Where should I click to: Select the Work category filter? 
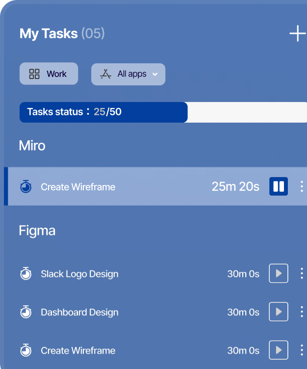click(49, 74)
